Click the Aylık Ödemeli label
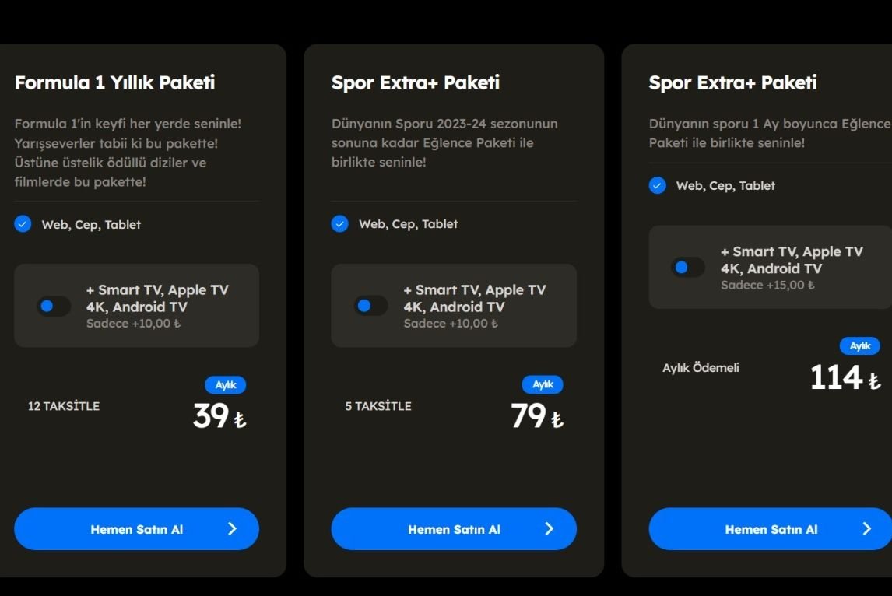The image size is (892, 596). click(701, 368)
